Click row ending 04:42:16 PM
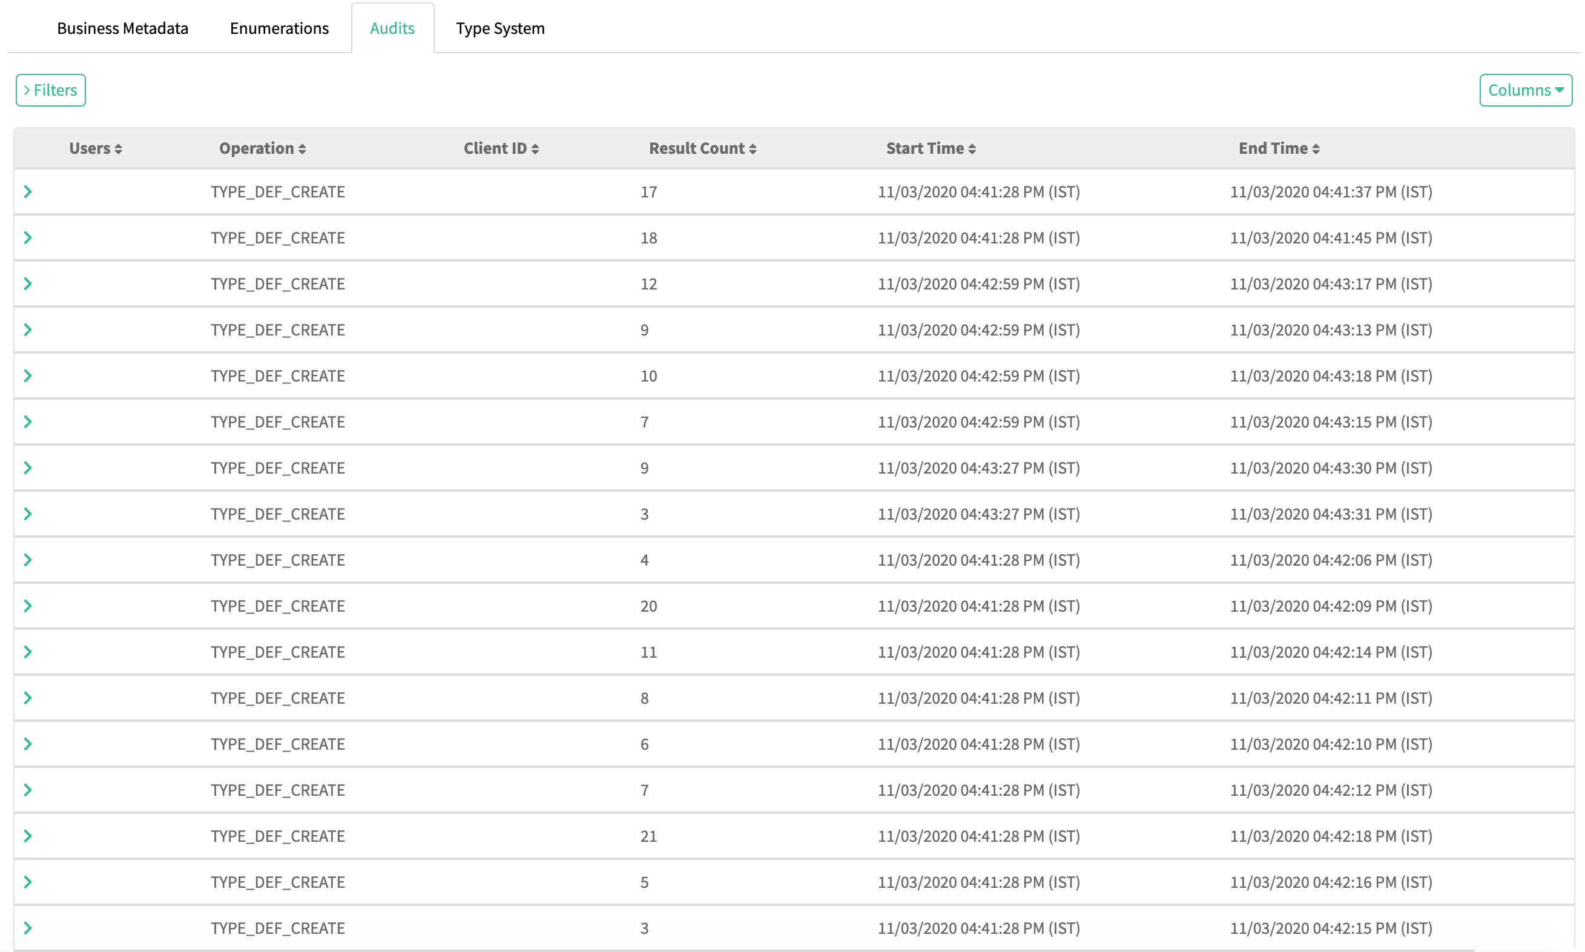Image resolution: width=1585 pixels, height=952 pixels. pos(28,881)
